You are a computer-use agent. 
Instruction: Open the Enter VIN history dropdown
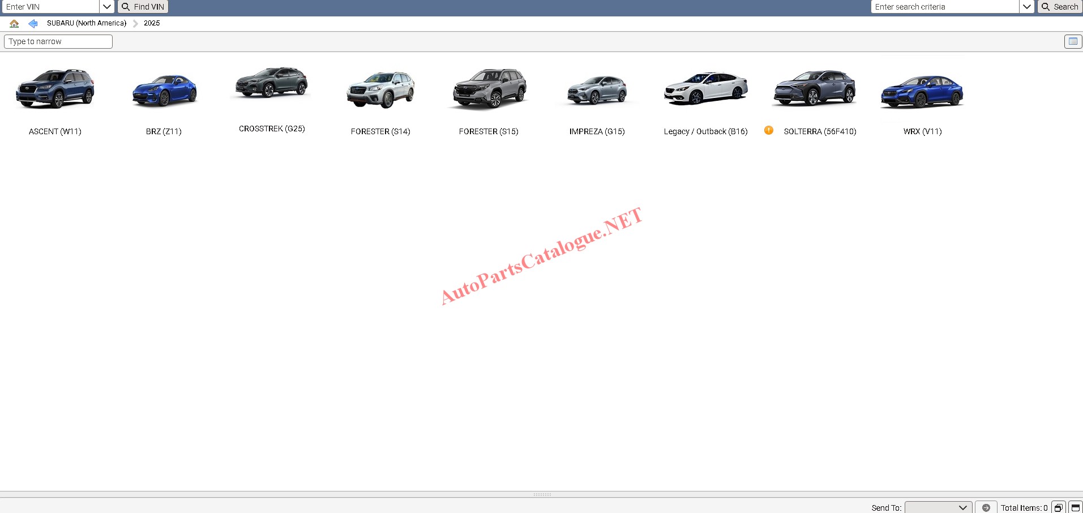tap(107, 7)
